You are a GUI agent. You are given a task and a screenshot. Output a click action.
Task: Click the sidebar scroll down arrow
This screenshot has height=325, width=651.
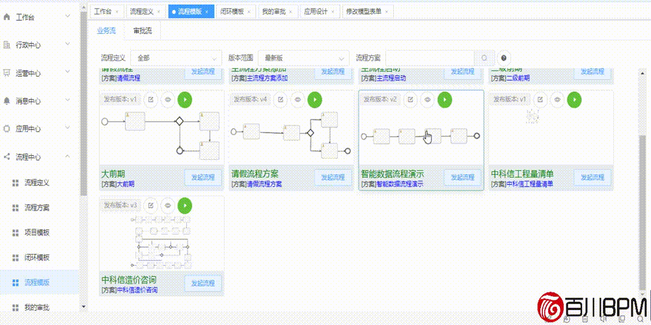click(x=83, y=307)
